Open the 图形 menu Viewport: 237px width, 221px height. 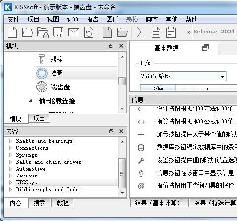112,19
